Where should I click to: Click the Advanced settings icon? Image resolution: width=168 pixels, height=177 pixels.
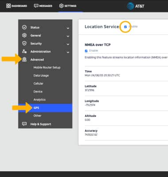[24, 59]
